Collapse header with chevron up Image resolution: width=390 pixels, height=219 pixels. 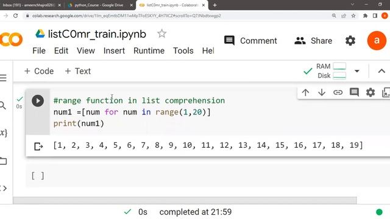pyautogui.click(x=381, y=71)
